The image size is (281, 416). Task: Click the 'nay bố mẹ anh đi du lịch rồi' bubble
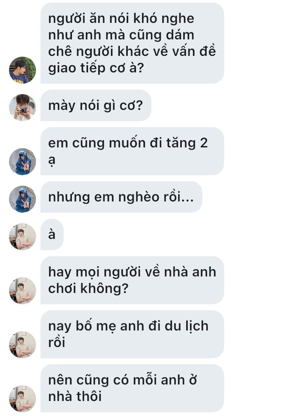pos(132,334)
